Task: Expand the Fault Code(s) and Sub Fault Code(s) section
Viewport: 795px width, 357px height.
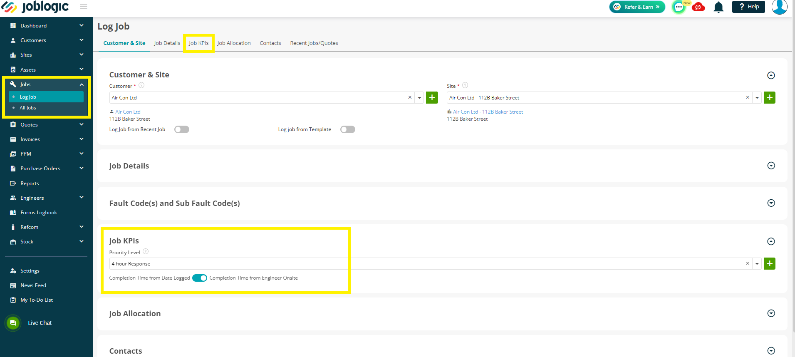Action: tap(771, 203)
